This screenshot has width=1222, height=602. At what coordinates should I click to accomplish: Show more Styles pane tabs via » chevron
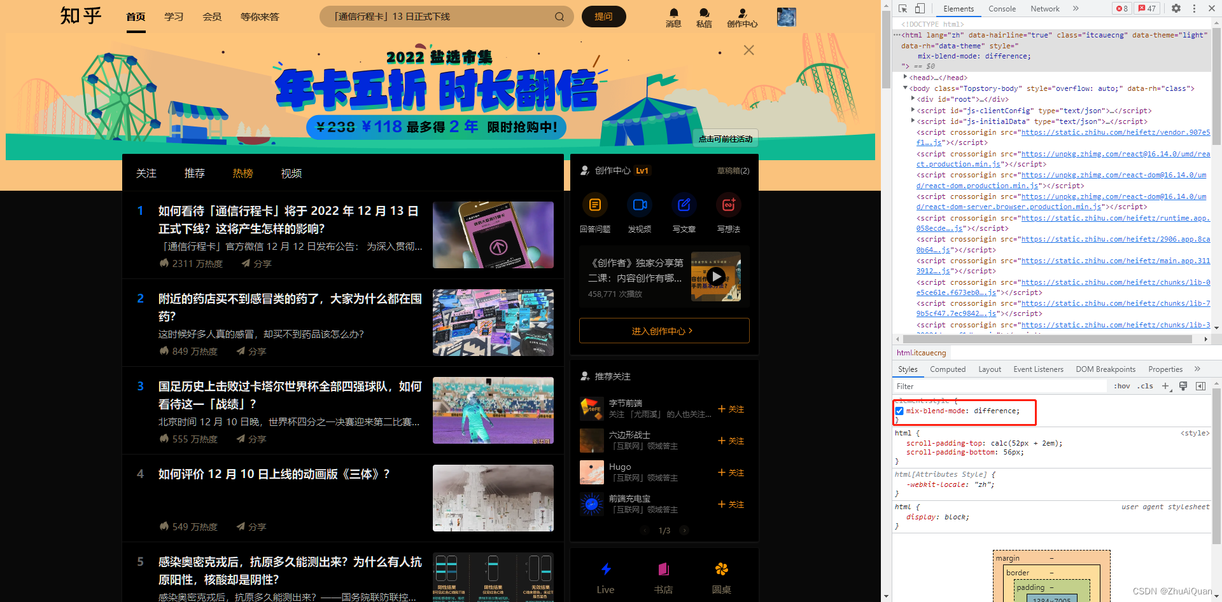1197,369
